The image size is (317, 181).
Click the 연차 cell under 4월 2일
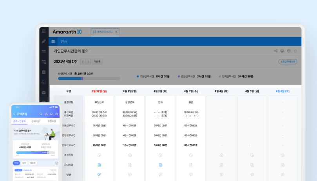(160, 102)
